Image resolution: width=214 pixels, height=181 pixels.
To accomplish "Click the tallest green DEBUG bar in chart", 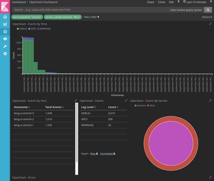I will [x=24, y=57].
